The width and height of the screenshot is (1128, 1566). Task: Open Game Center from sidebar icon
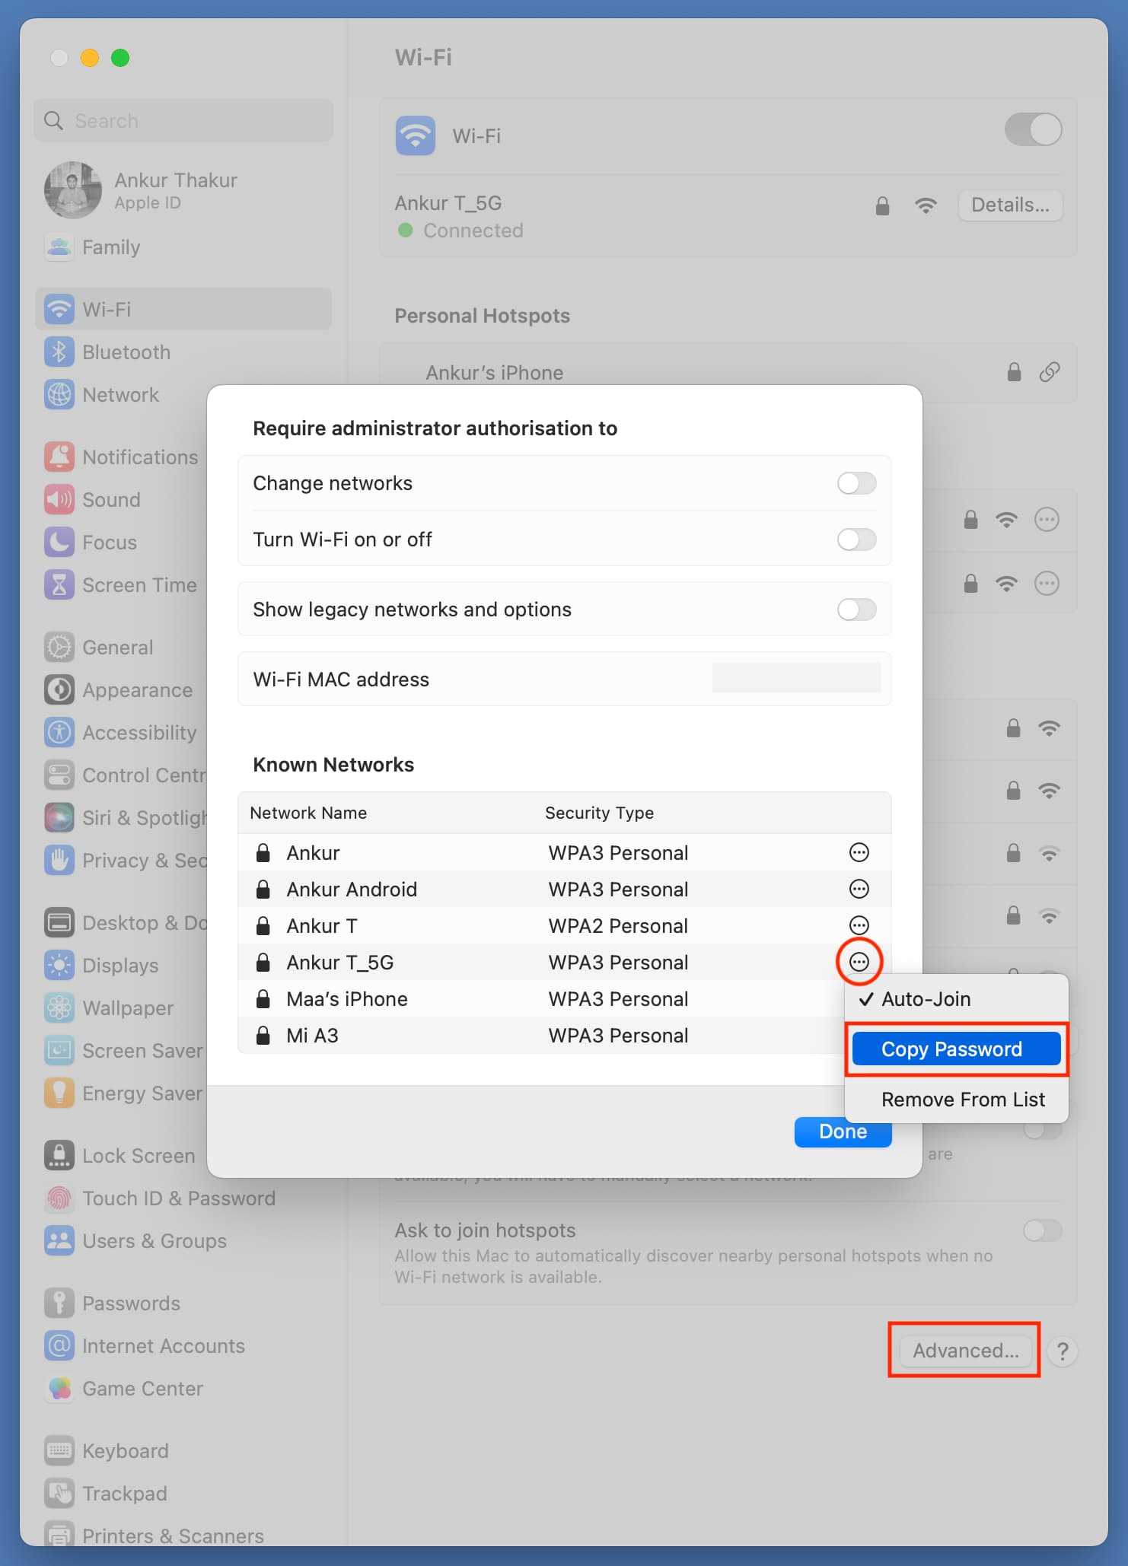pos(59,1389)
